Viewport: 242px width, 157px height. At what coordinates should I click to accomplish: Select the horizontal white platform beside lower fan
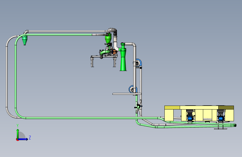(127, 94)
